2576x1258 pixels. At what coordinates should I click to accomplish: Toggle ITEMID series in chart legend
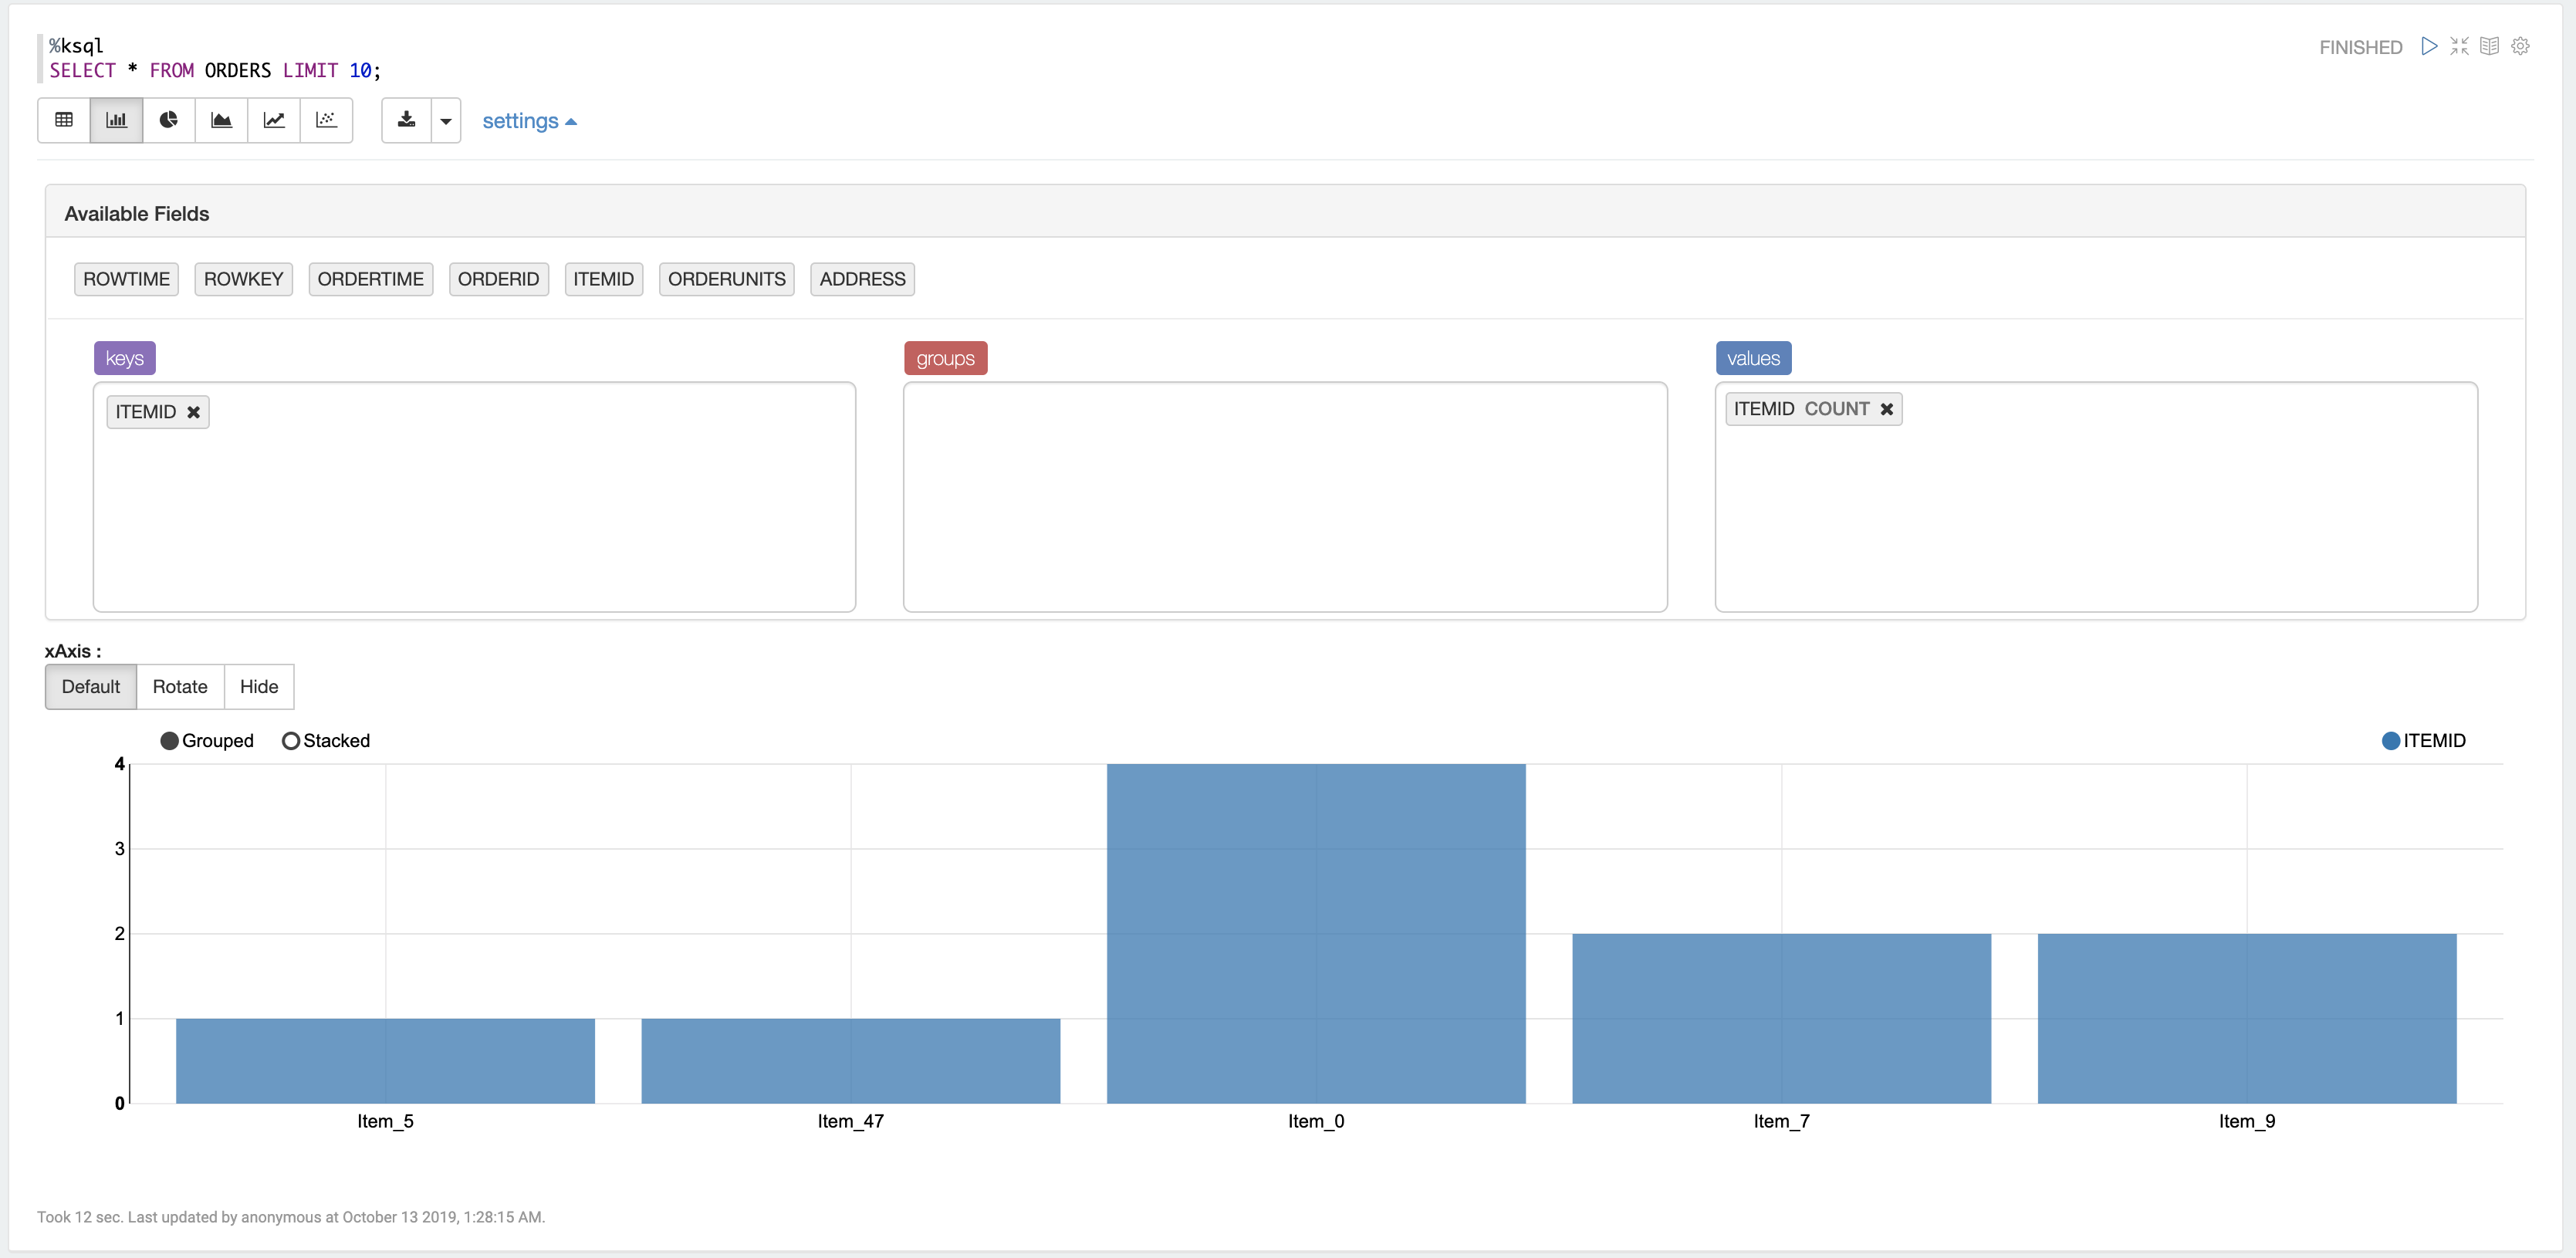tap(2391, 741)
